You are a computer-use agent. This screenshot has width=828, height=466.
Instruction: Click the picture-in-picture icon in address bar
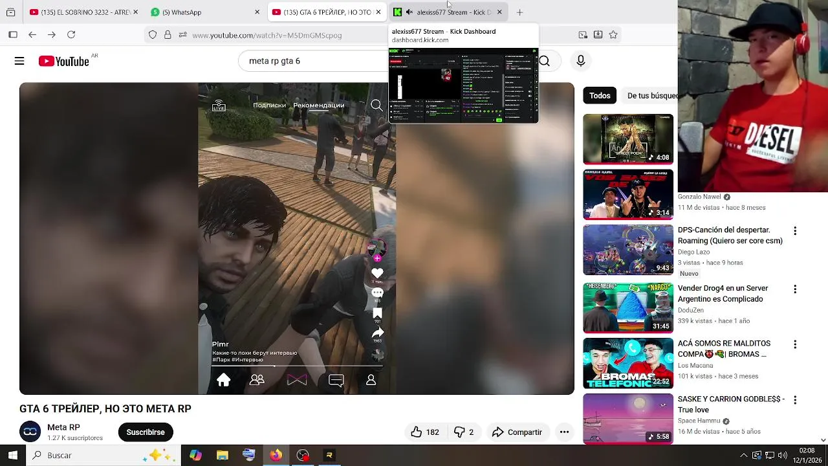coord(583,35)
